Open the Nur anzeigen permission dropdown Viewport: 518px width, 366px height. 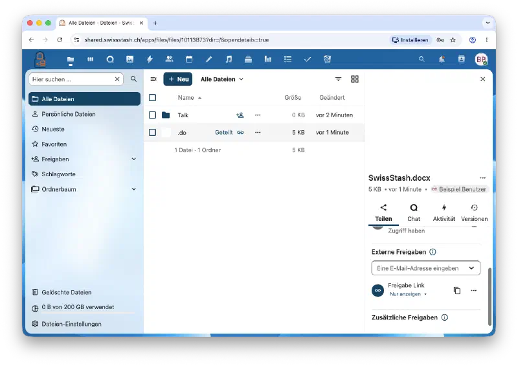409,294
